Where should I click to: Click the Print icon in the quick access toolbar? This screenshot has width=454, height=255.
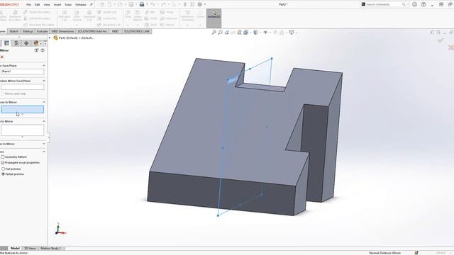pyautogui.click(x=142, y=4)
